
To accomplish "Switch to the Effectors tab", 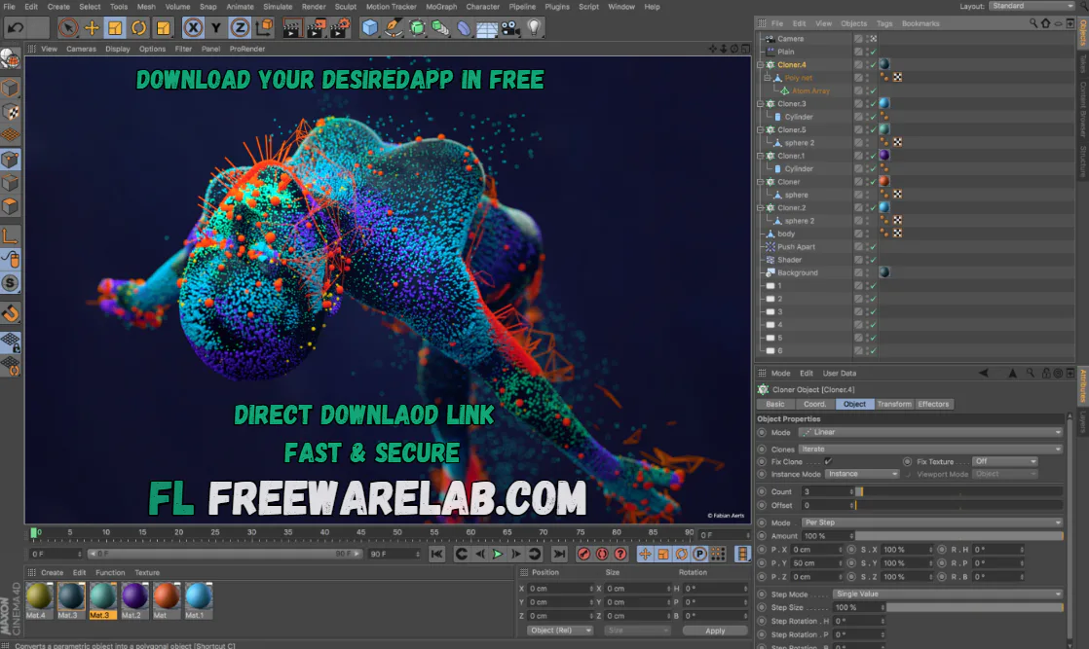I will (932, 403).
